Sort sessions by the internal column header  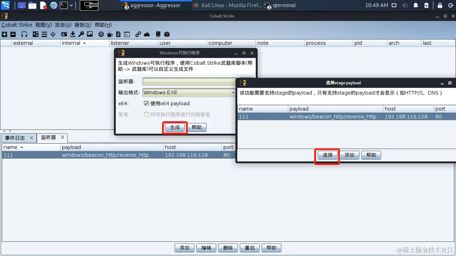click(85, 43)
